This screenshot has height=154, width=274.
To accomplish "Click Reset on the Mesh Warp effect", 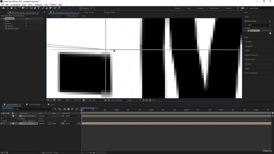I will pyautogui.click(x=27, y=18).
